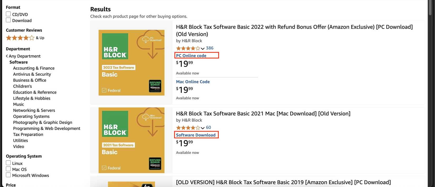The height and width of the screenshot is (187, 435).
Task: Enable the Download format filter
Action: point(8,20)
